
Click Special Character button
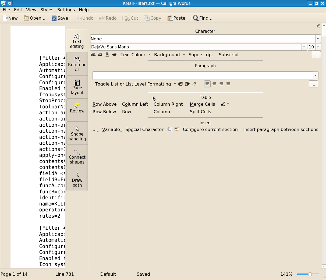pyautogui.click(x=144, y=129)
